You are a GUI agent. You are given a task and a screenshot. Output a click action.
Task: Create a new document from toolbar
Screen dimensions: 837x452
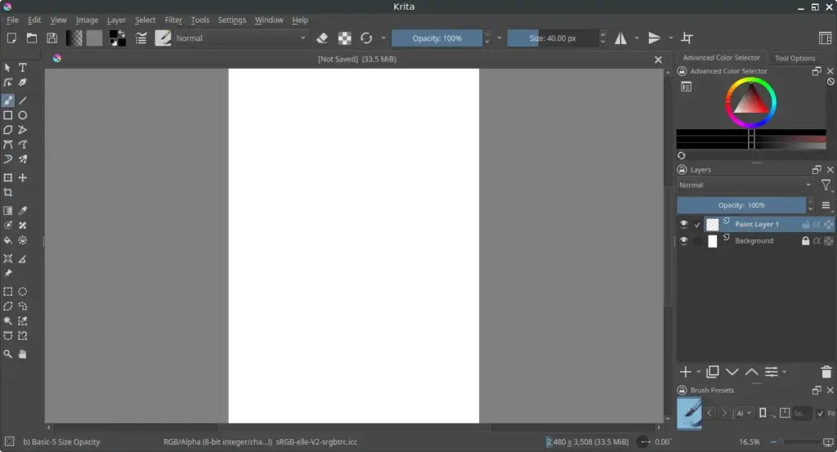click(11, 38)
